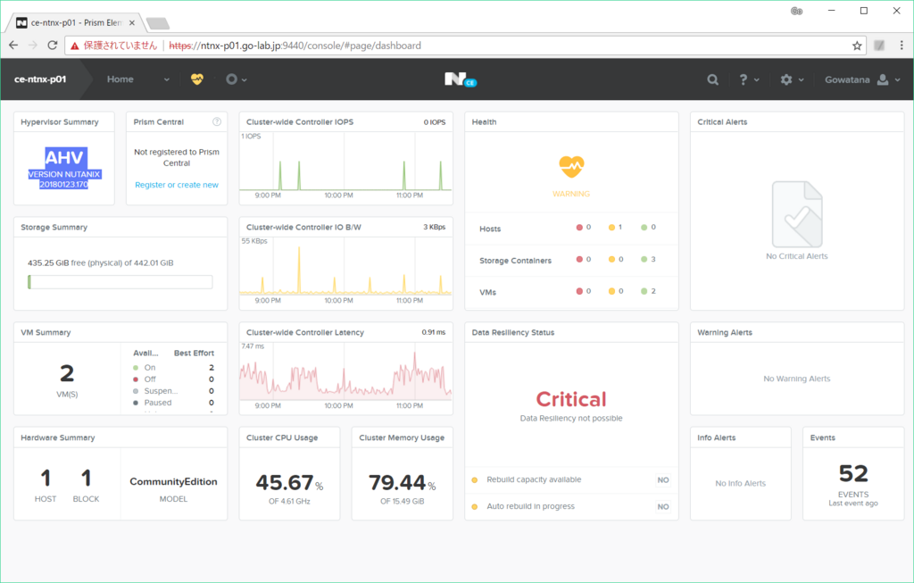The height and width of the screenshot is (583, 914).
Task: Expand the Home view dropdown
Action: [x=167, y=79]
